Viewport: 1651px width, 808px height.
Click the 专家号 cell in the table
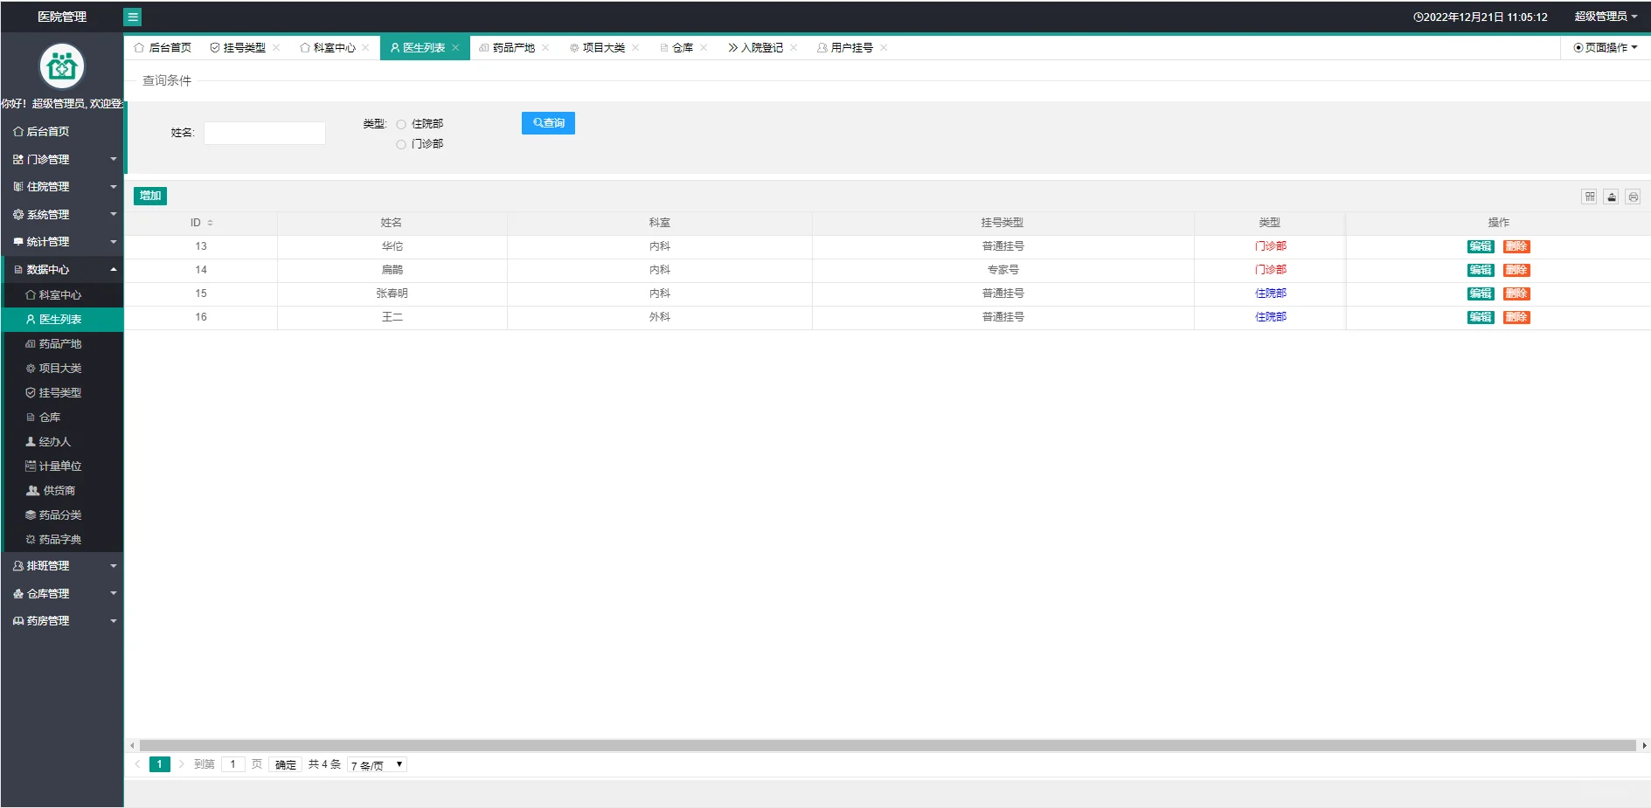pyautogui.click(x=1003, y=270)
